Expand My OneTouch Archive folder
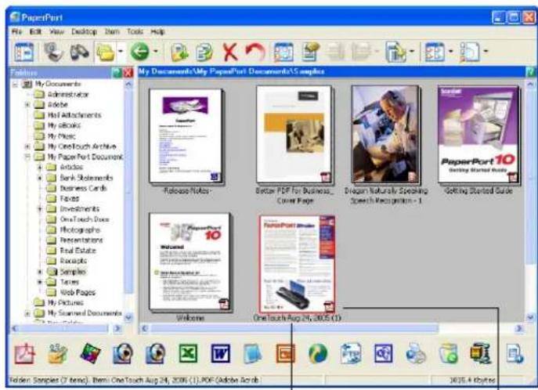This screenshot has width=538, height=390. [x=27, y=146]
